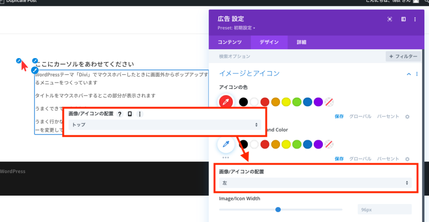429x222 pixels.
Task: Click the gear icon in アイコンの色 row
Action: pyautogui.click(x=407, y=117)
